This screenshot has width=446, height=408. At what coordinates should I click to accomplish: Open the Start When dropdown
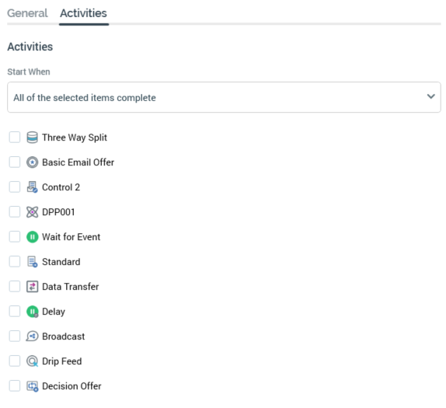[224, 97]
